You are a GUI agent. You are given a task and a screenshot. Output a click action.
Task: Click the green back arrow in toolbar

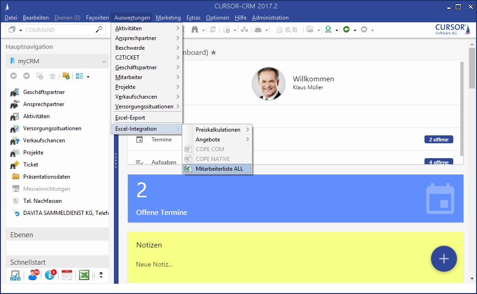click(x=346, y=30)
